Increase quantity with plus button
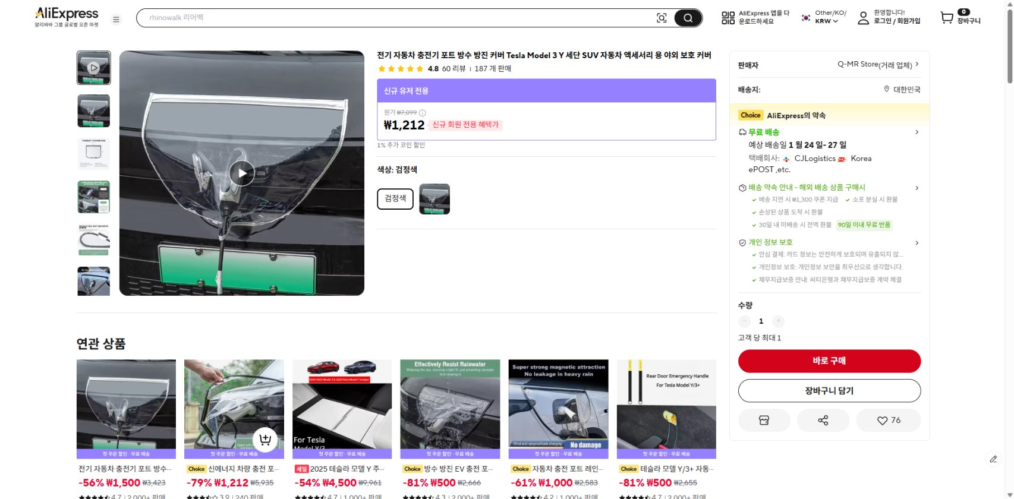Image resolution: width=1014 pixels, height=499 pixels. 778,321
